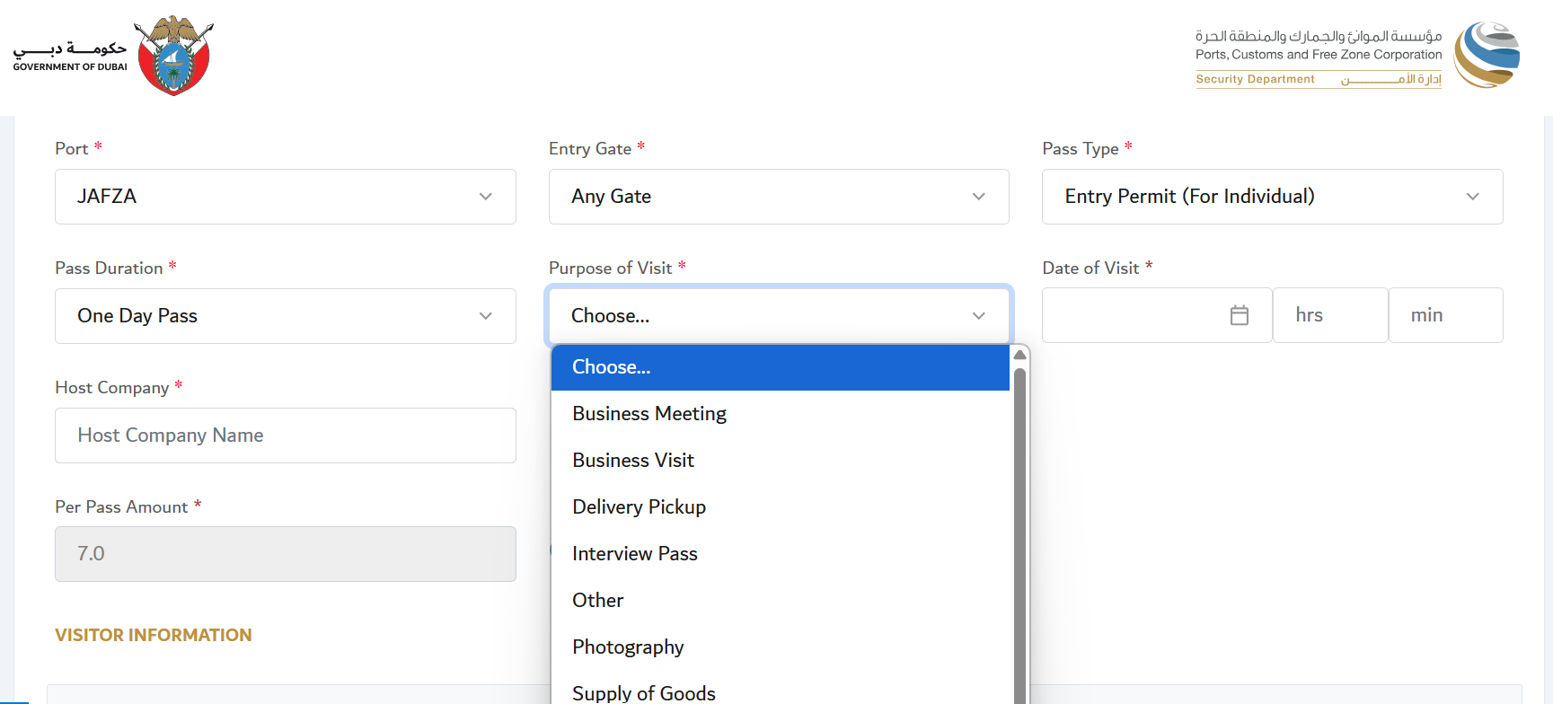
Task: Select the Supply of Goods option
Action: point(643,692)
